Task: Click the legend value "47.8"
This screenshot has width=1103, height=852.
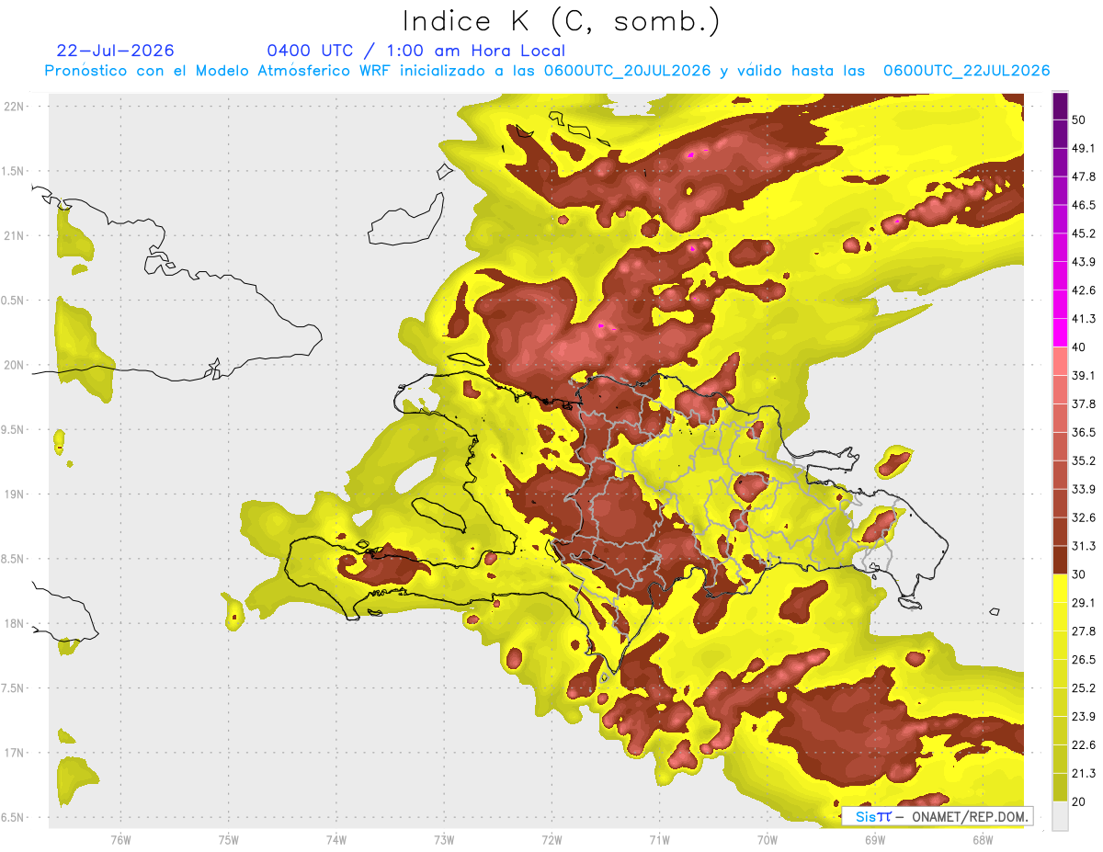Action: tap(1085, 176)
